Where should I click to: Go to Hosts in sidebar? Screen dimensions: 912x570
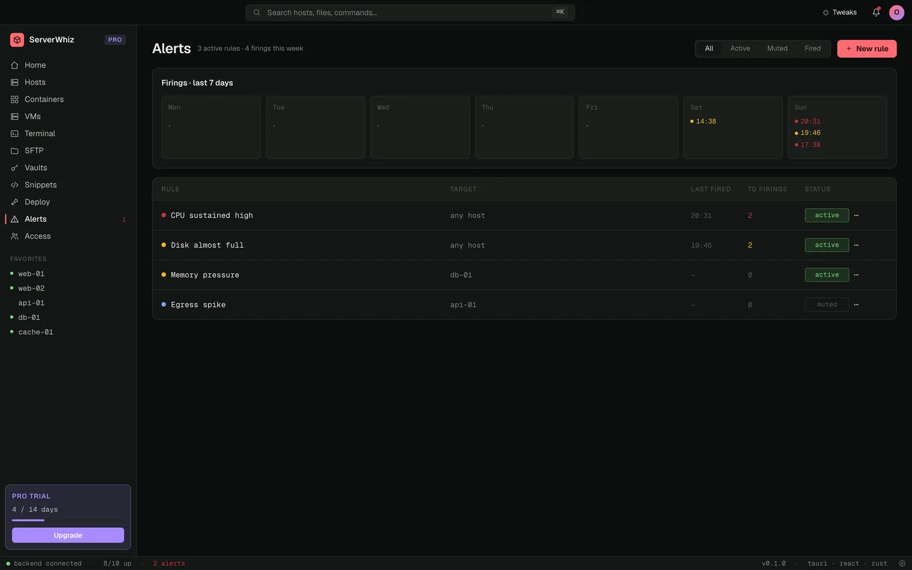[68, 82]
